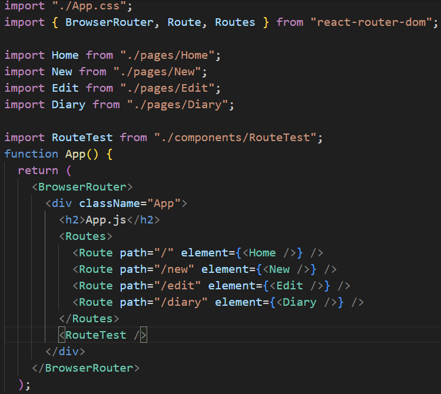Image resolution: width=441 pixels, height=394 pixels.
Task: Click the imported New identifier
Action: [62, 72]
